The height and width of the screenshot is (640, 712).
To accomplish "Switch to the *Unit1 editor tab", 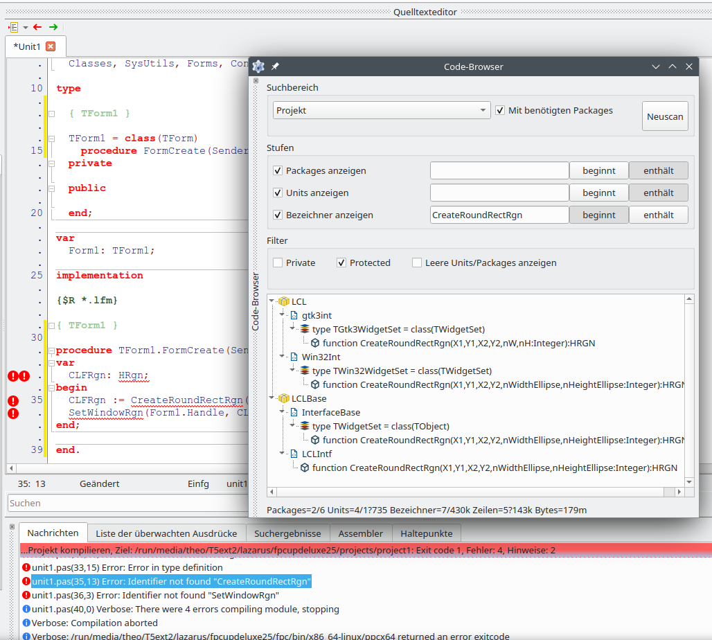I will [x=35, y=46].
